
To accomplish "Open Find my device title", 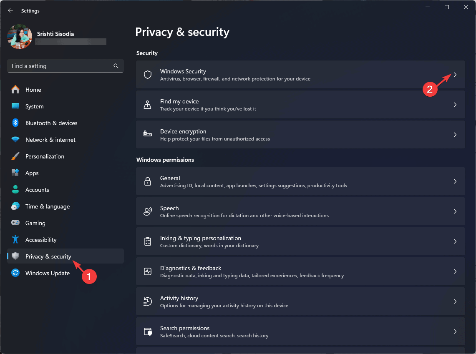I will [179, 101].
